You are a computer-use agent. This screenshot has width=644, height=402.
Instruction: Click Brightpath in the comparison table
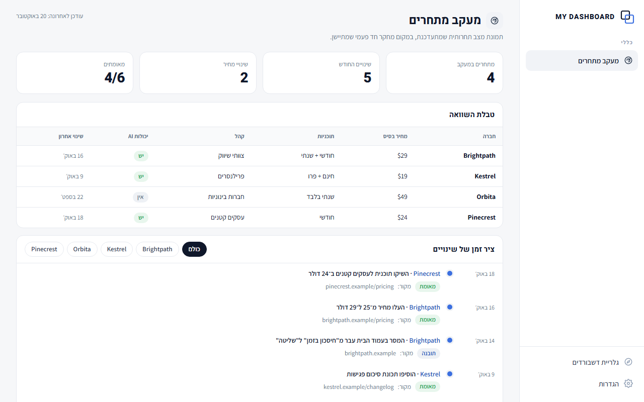[x=479, y=156]
